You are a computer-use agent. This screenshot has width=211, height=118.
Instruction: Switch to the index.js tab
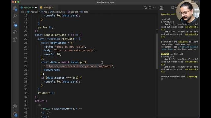[x=47, y=7]
